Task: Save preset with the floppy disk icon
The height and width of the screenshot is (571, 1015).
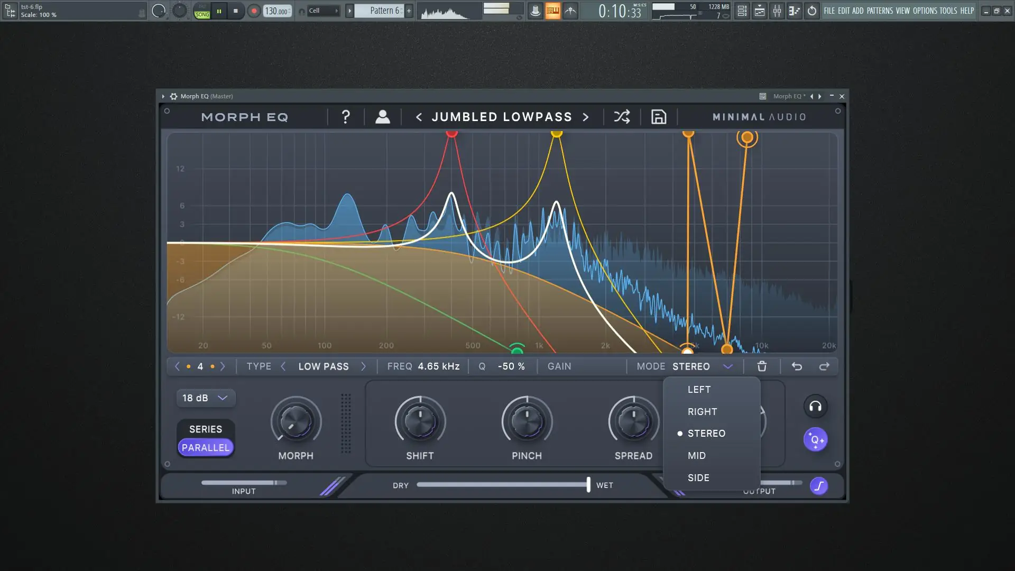Action: click(658, 117)
